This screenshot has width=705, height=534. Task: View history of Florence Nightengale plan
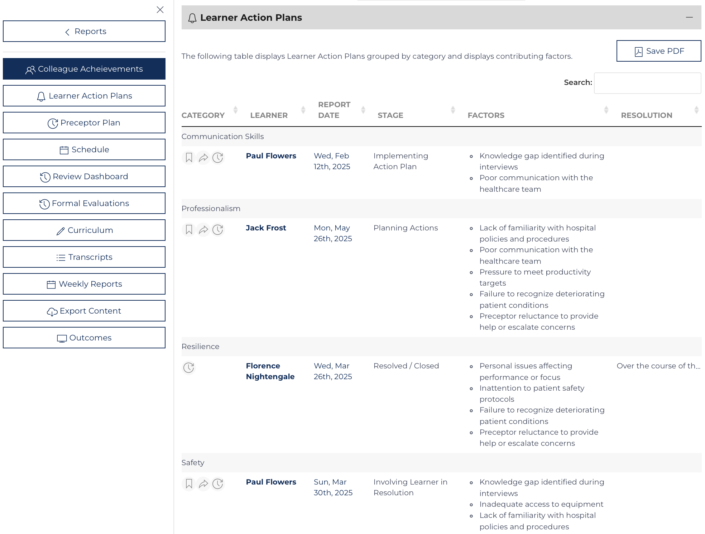pos(189,368)
